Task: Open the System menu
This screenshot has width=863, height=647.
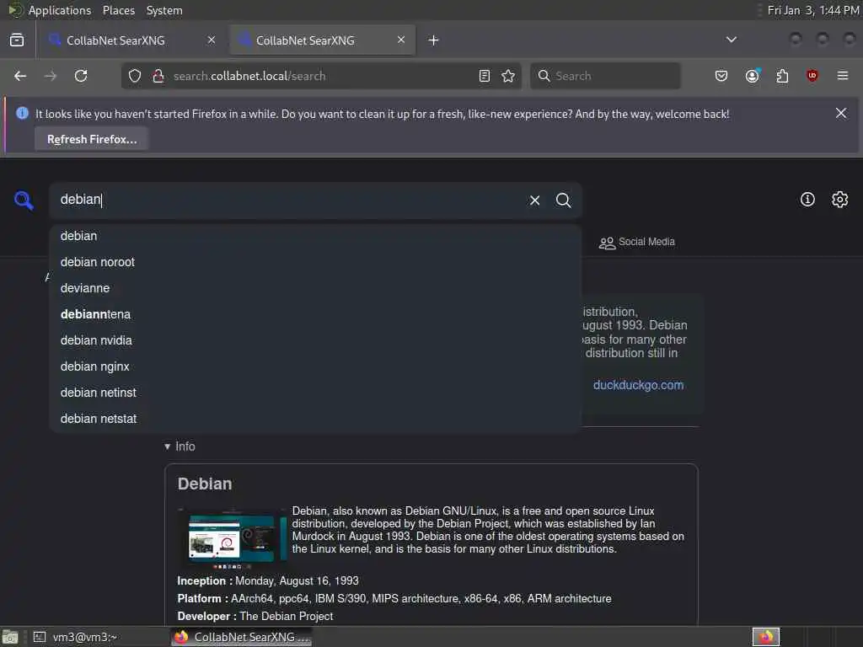Action: 164,10
